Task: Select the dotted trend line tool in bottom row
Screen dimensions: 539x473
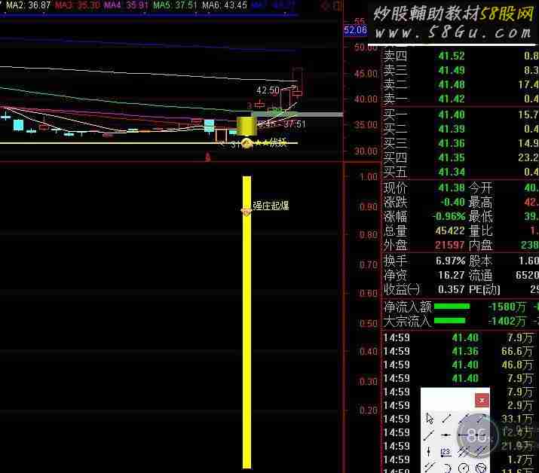Action: click(x=429, y=468)
